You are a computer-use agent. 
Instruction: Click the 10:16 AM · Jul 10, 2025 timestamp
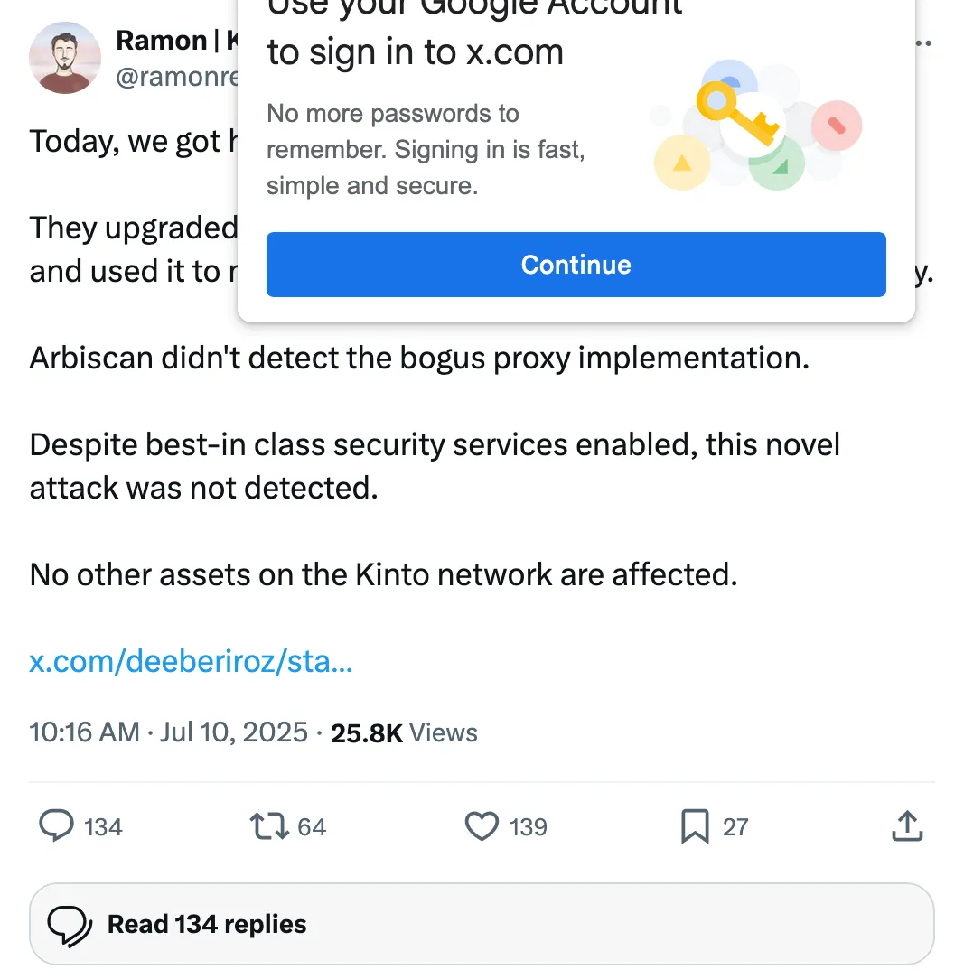click(x=169, y=732)
